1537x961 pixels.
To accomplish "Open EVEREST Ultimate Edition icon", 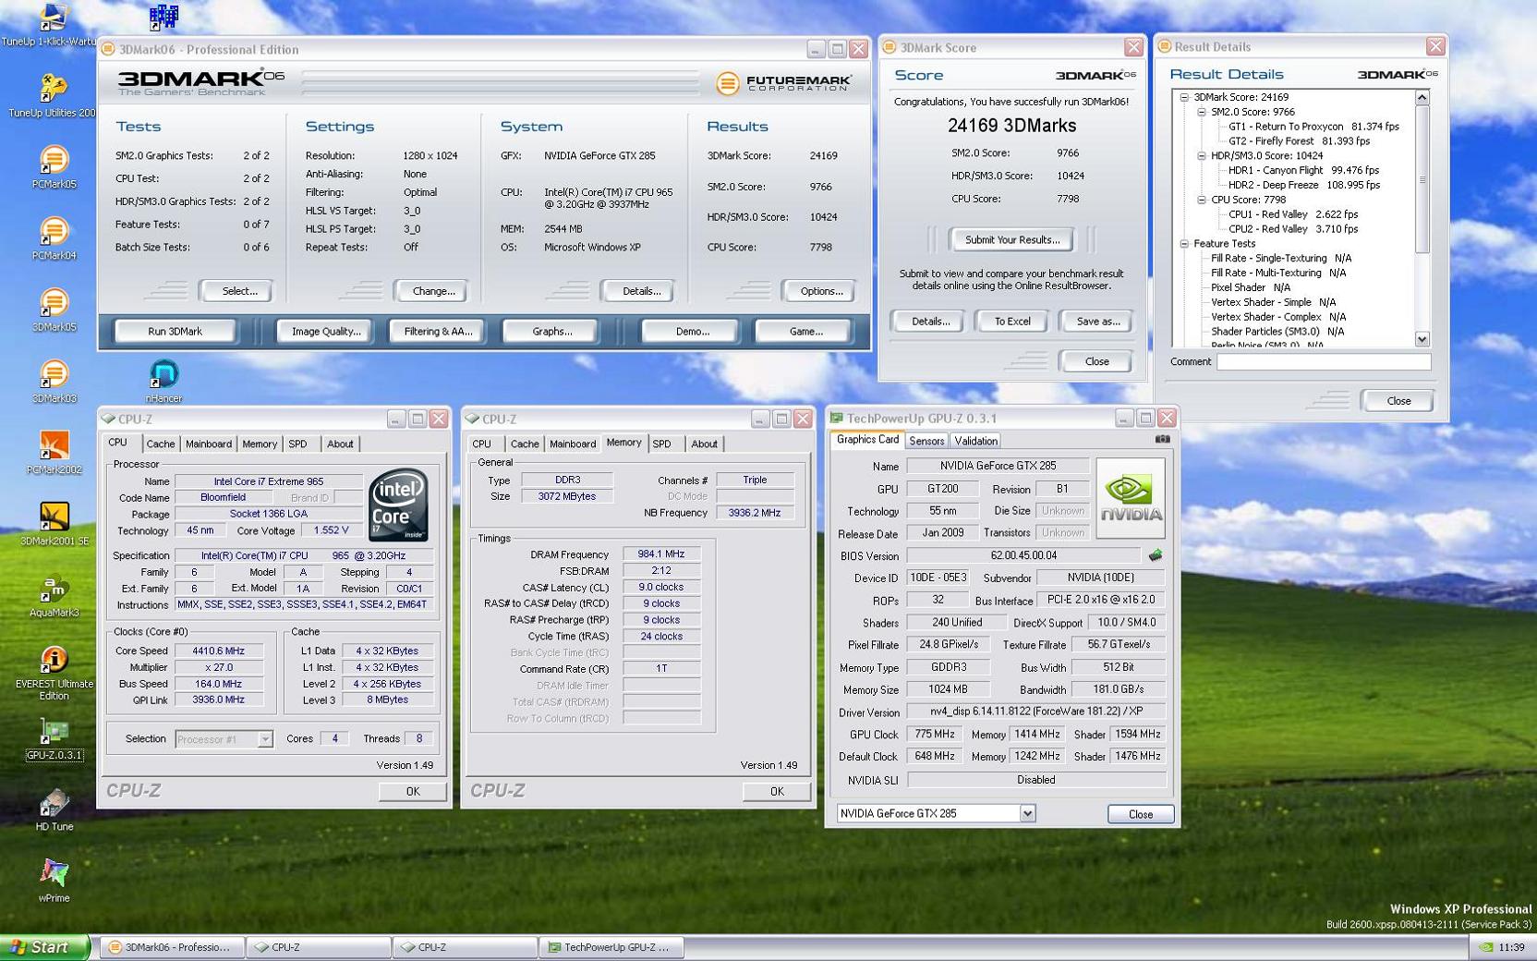I will coord(54,673).
